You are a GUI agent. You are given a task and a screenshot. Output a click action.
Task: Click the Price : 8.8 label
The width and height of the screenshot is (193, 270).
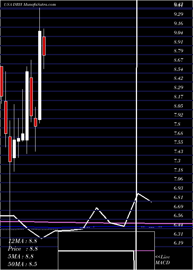pyautogui.click(x=22, y=249)
